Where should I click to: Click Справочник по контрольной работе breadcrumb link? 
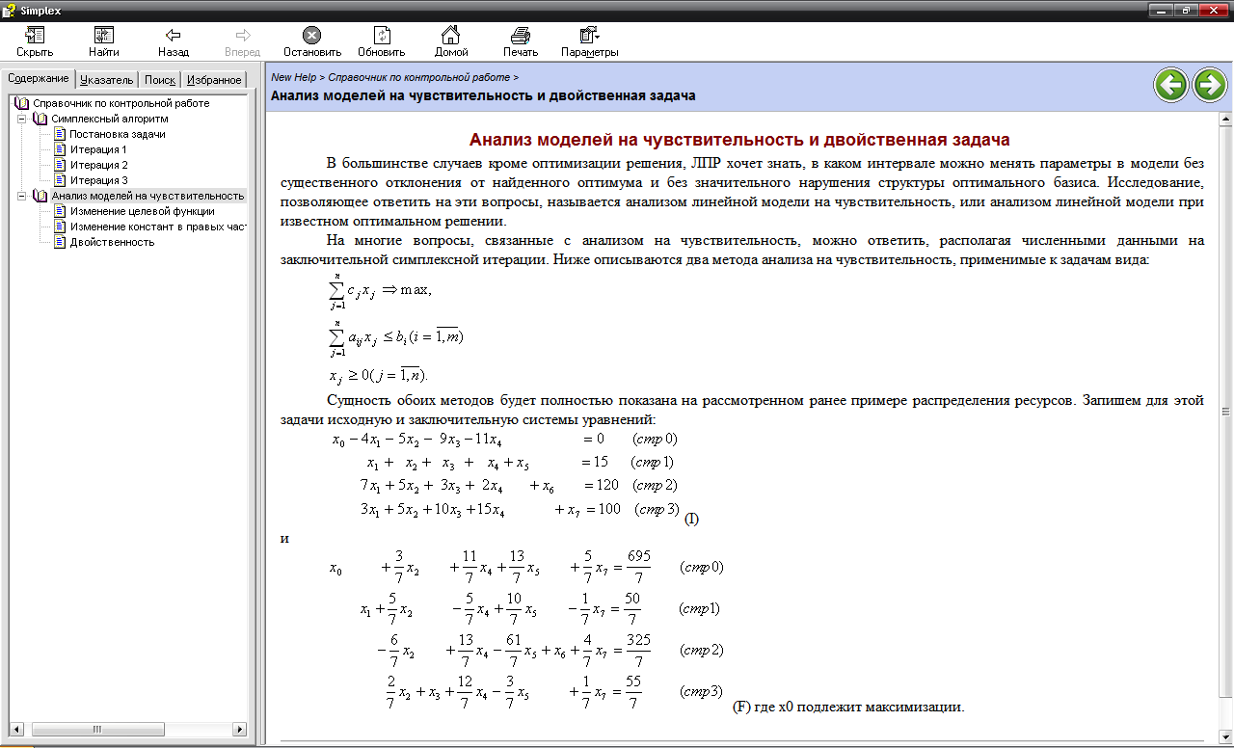coord(418,76)
